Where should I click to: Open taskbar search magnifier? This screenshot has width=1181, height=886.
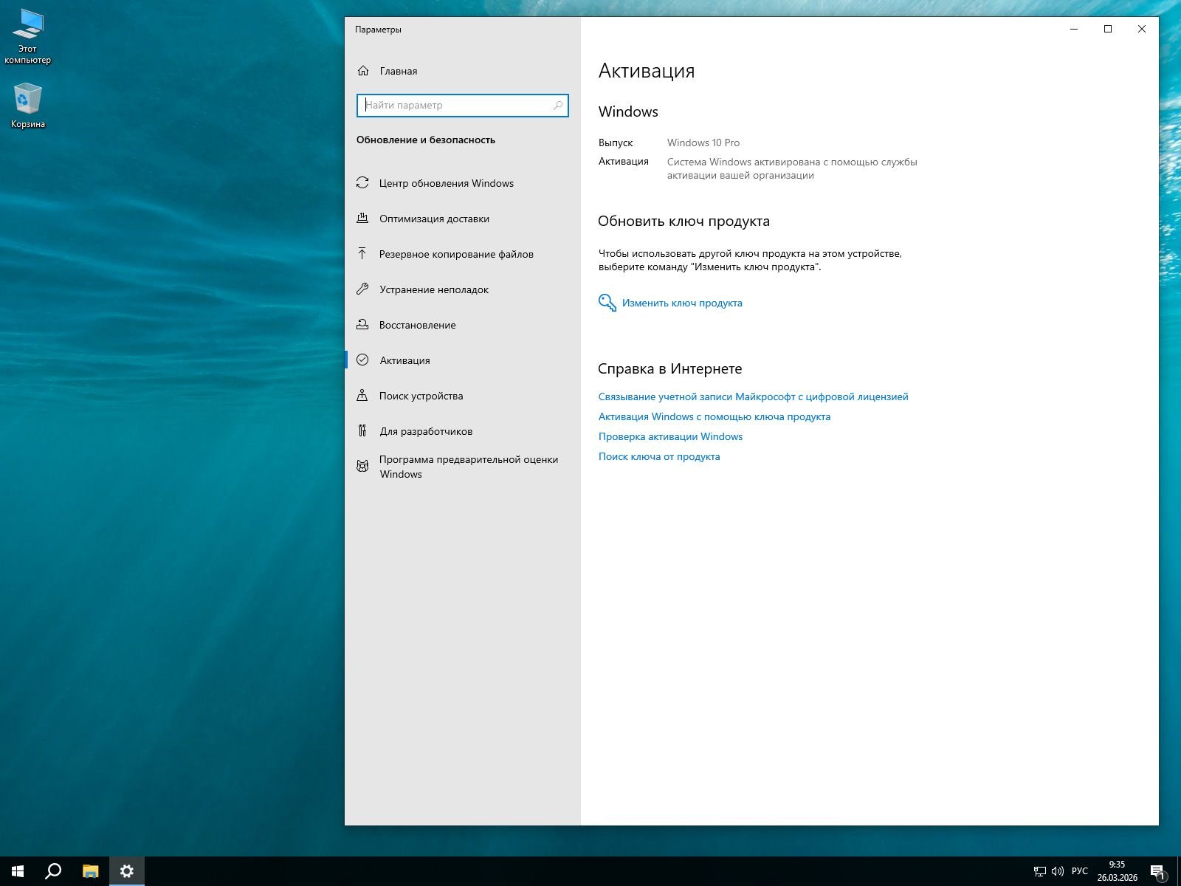click(x=53, y=871)
